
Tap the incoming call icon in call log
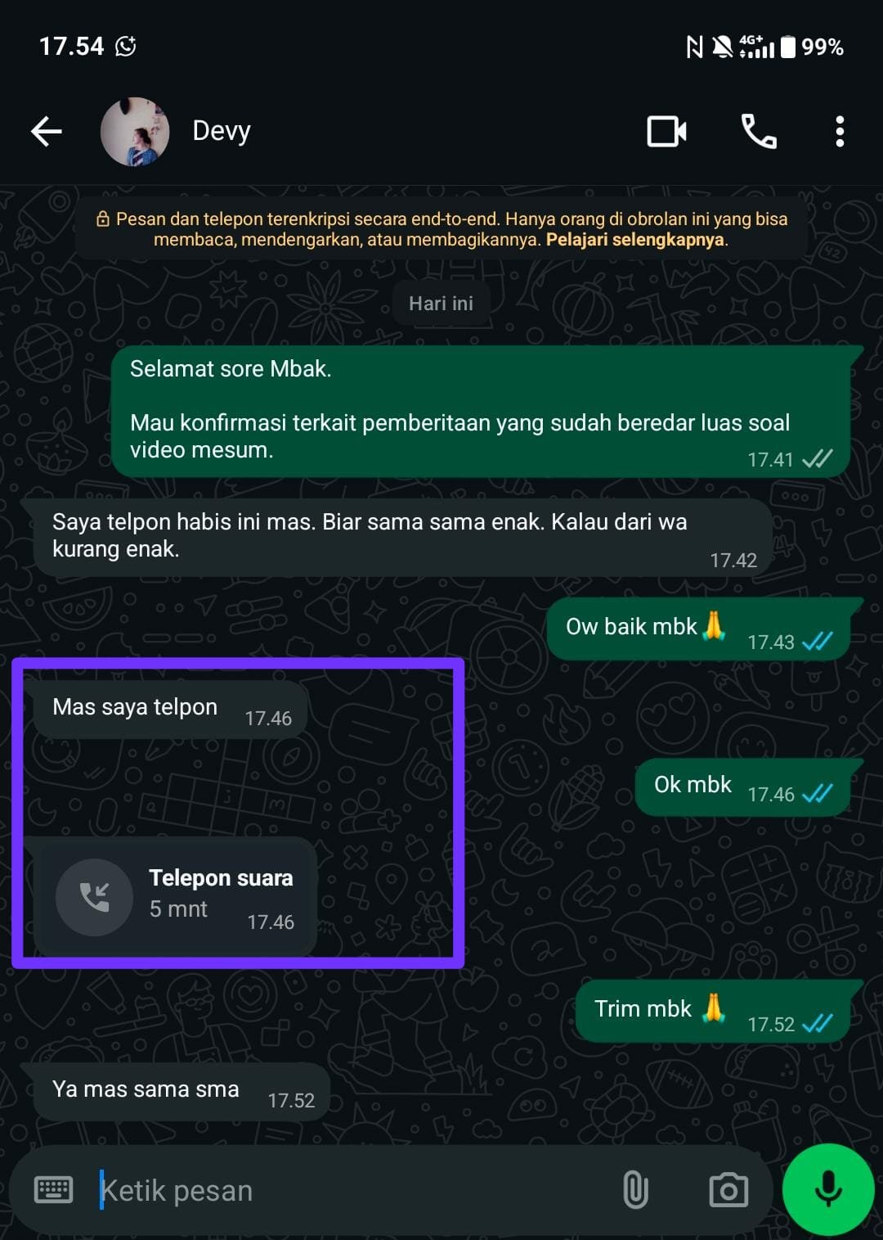(x=95, y=898)
